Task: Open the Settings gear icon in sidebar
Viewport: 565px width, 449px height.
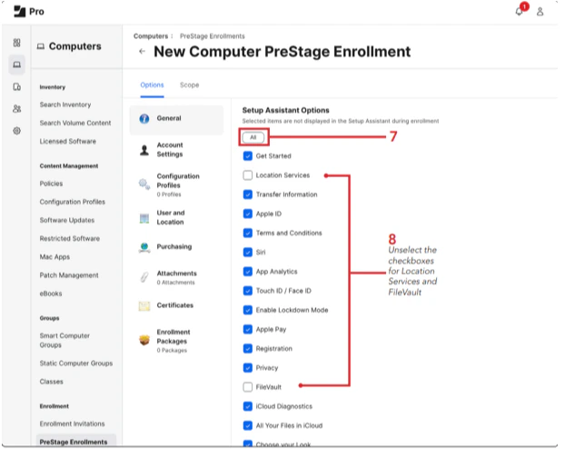Action: pos(16,131)
